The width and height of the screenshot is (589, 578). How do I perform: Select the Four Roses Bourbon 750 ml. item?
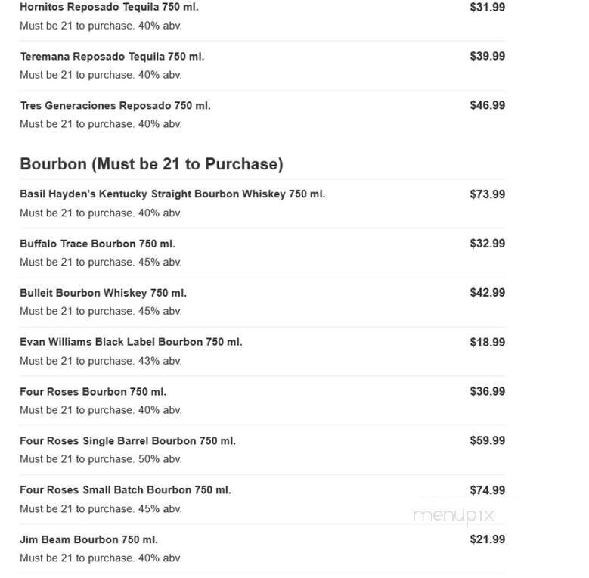tap(93, 392)
